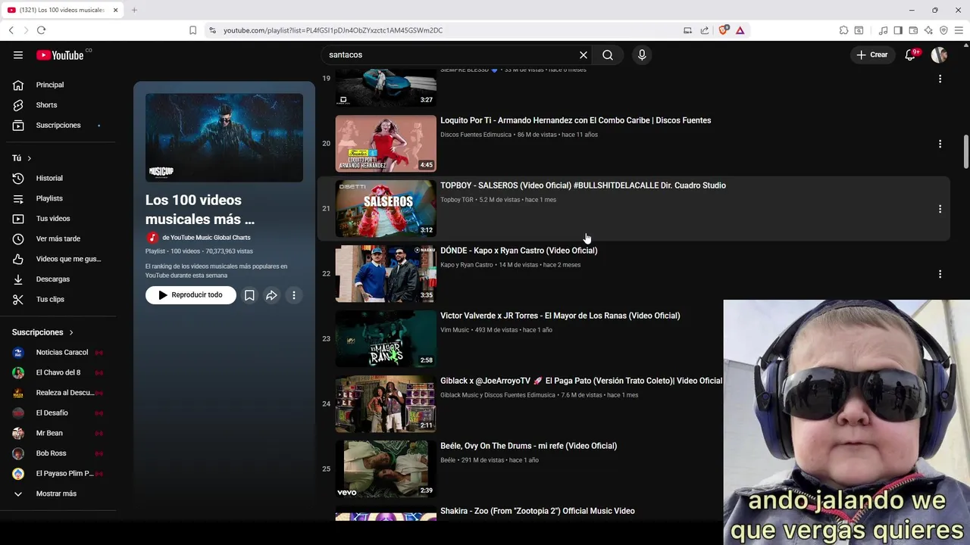This screenshot has height=545, width=970.
Task: Expand the Suscripciones heading chevron
Action: 72,332
